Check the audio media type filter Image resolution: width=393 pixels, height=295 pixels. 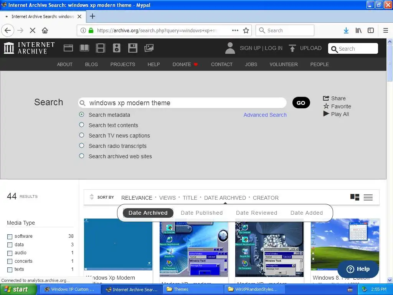pos(10,253)
